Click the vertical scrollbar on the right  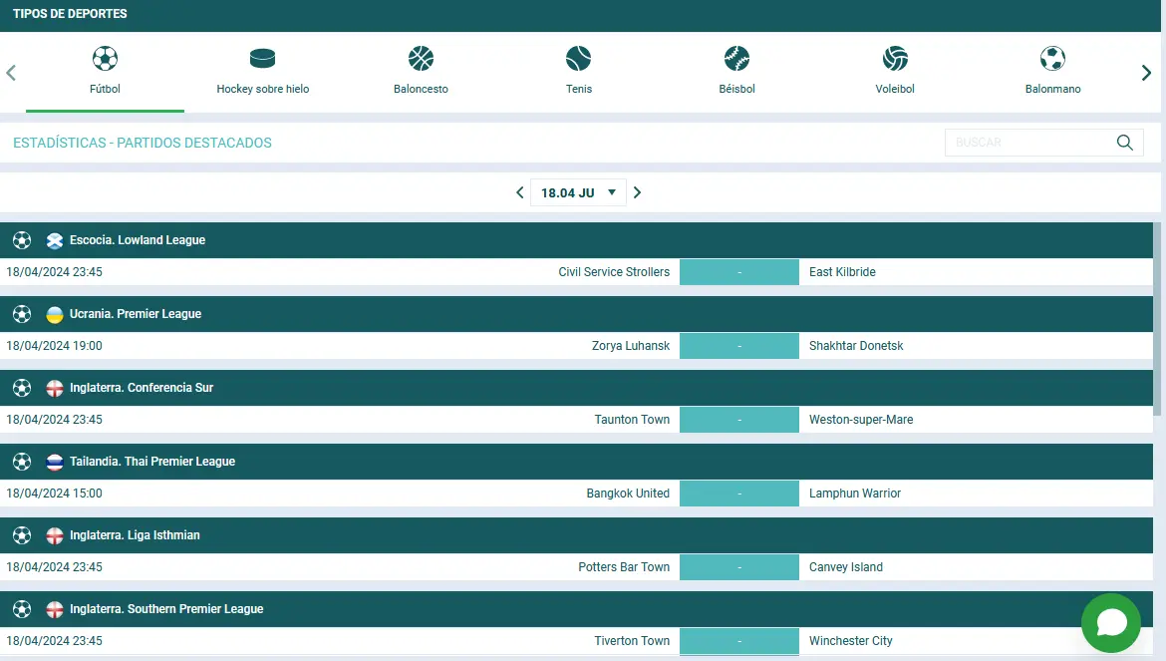pyautogui.click(x=1157, y=319)
